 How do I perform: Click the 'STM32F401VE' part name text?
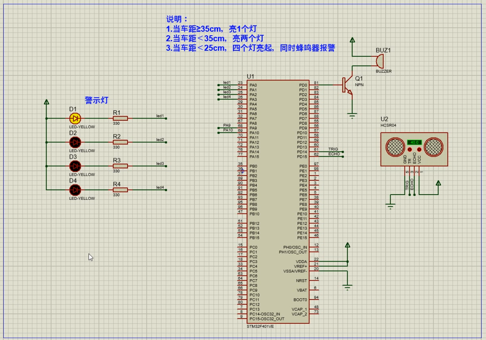(260, 326)
